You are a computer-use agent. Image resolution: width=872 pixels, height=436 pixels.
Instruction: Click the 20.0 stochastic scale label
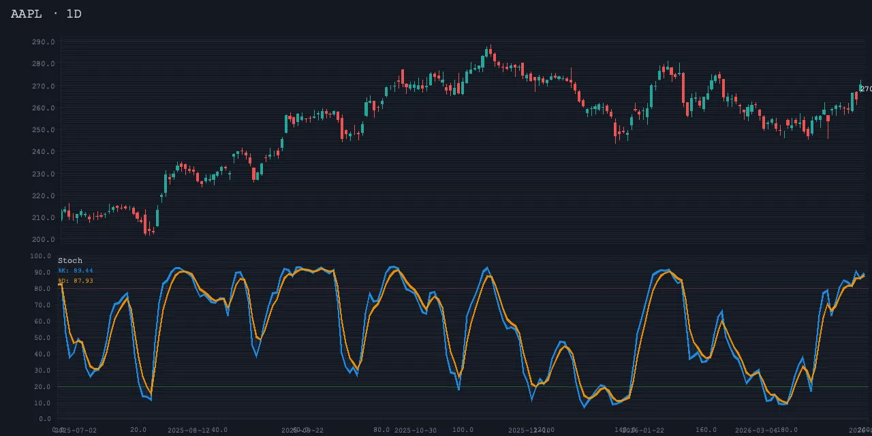[x=43, y=387]
